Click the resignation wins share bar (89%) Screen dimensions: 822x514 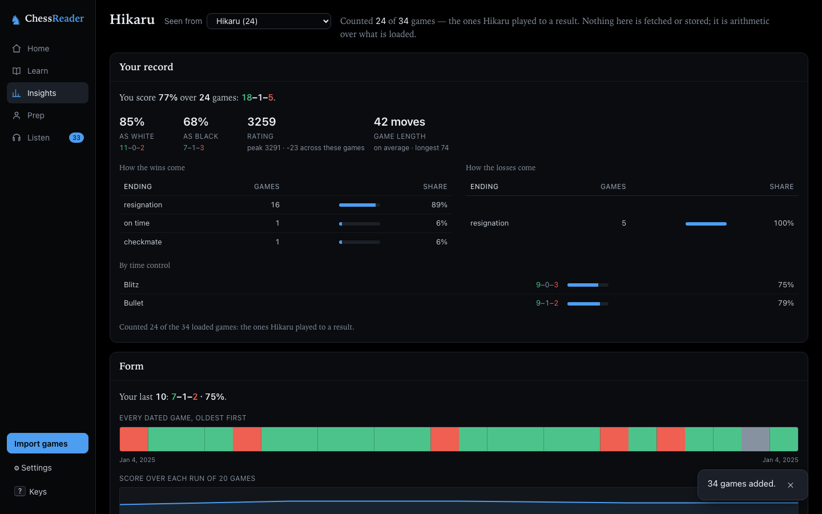click(360, 205)
